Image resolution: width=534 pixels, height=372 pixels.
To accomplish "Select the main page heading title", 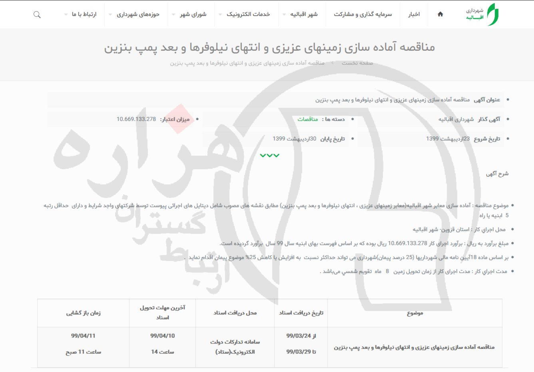I will tap(269, 47).
